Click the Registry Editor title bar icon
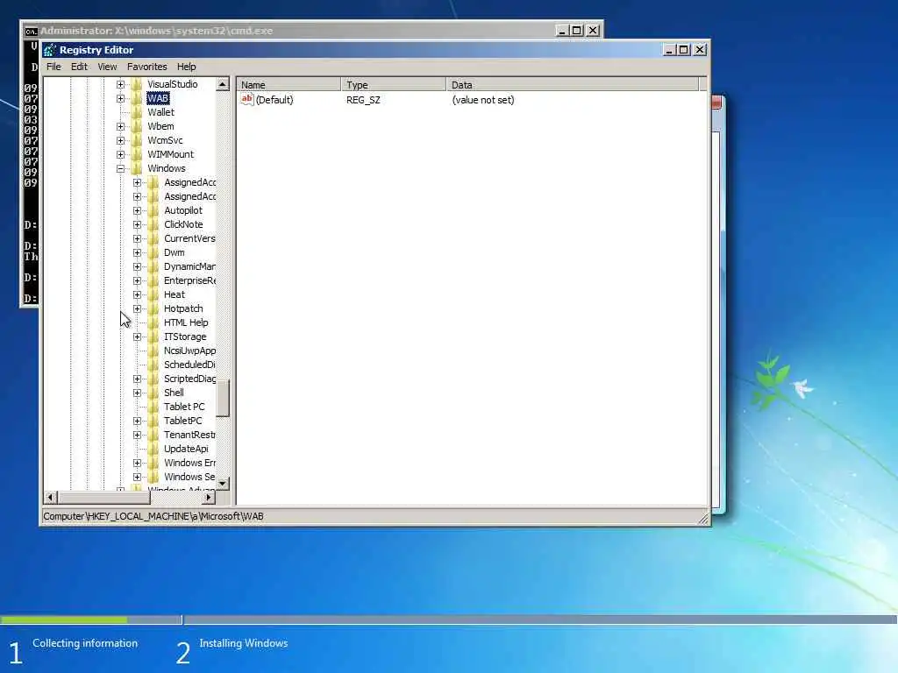 [50, 50]
